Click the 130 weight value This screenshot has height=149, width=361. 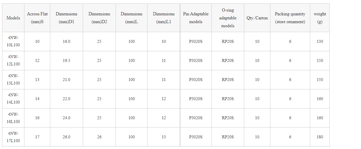[x=320, y=41]
